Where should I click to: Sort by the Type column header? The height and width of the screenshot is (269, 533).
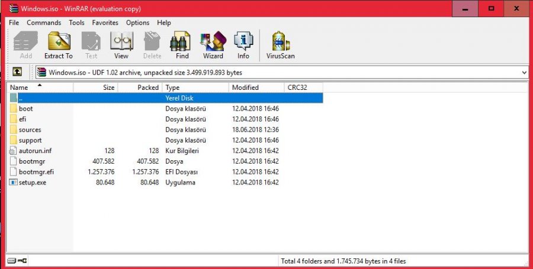click(195, 87)
